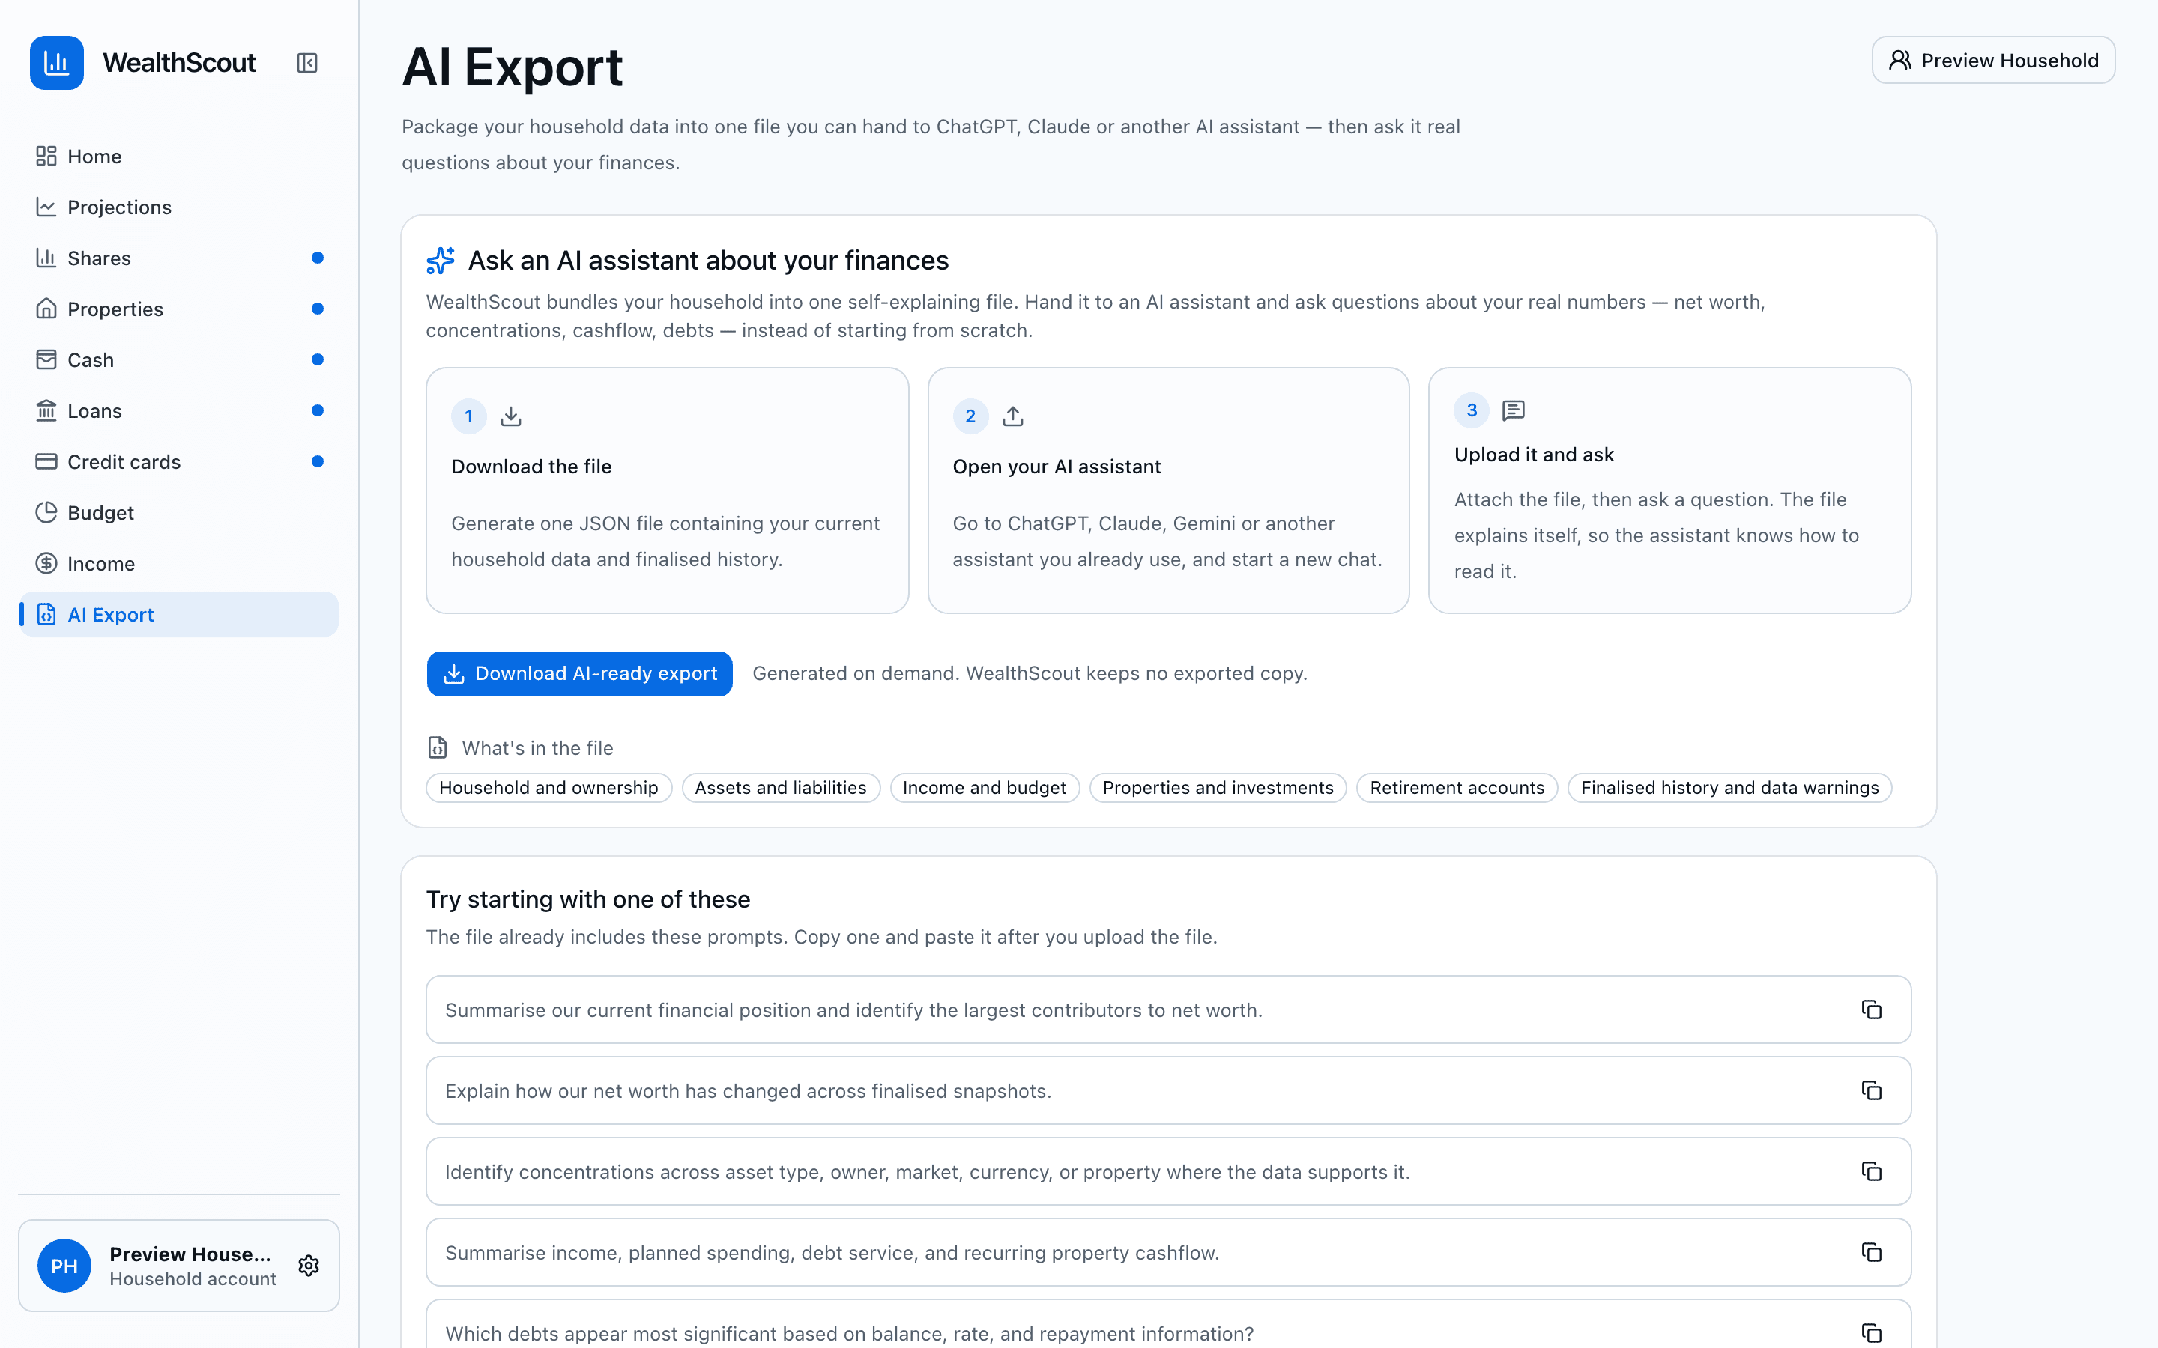Viewport: 2158px width, 1348px height.
Task: Click the blue dot beside Properties
Action: click(x=318, y=309)
